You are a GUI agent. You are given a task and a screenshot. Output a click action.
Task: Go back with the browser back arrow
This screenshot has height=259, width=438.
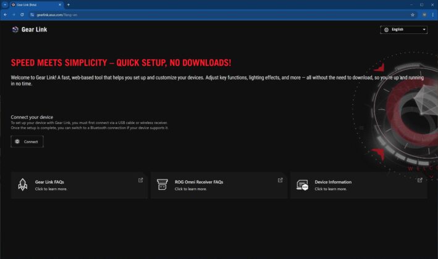pos(6,15)
